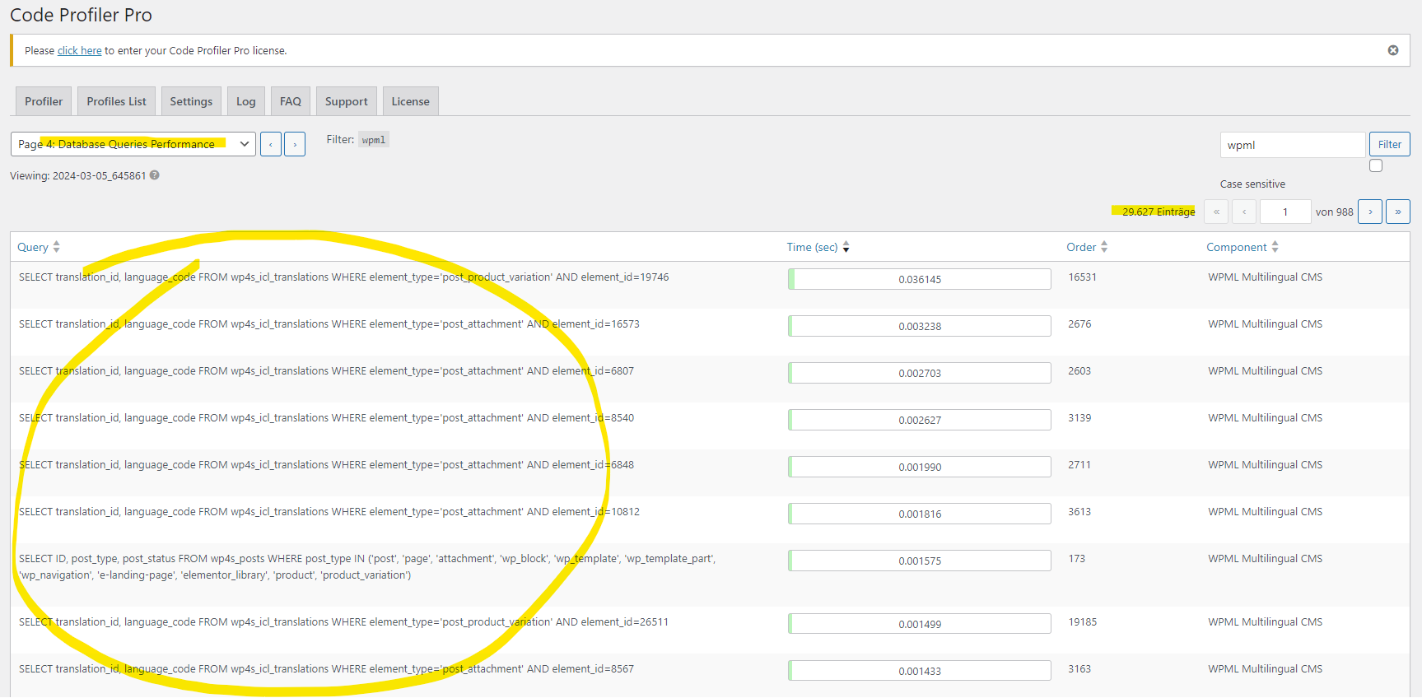Select the 'von 988' page total text
The image size is (1422, 698).
pyautogui.click(x=1334, y=212)
